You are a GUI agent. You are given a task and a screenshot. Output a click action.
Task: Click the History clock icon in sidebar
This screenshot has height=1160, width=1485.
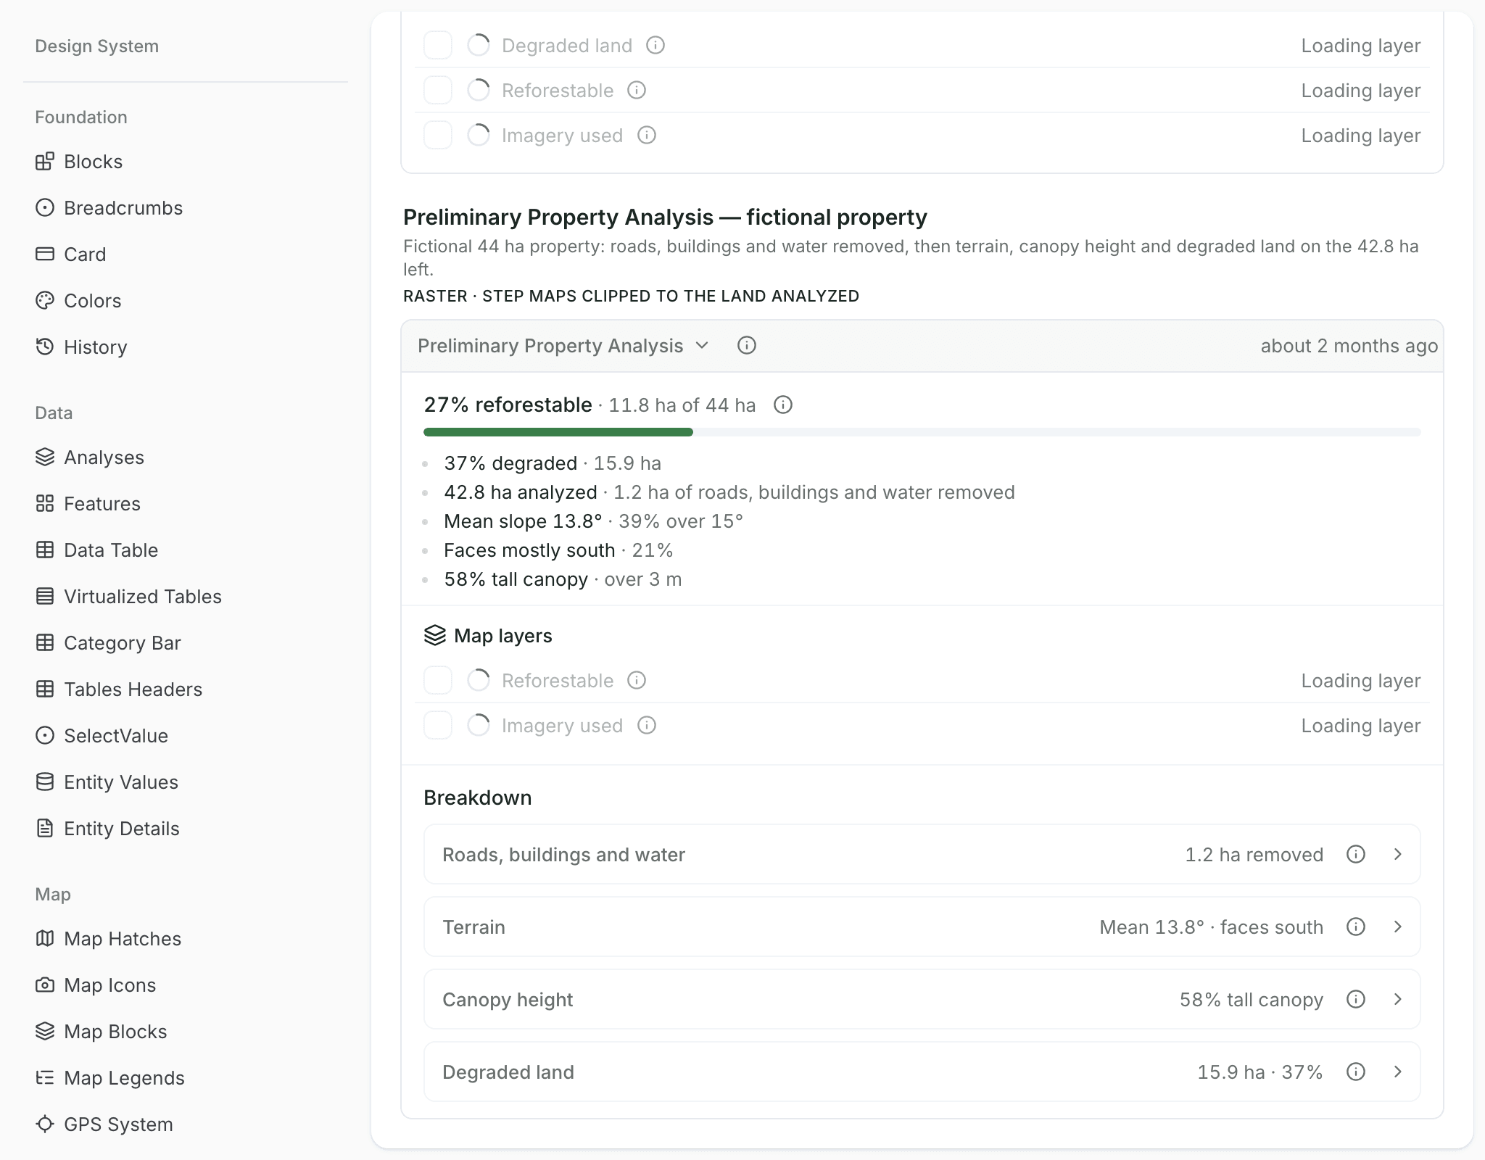click(x=45, y=347)
